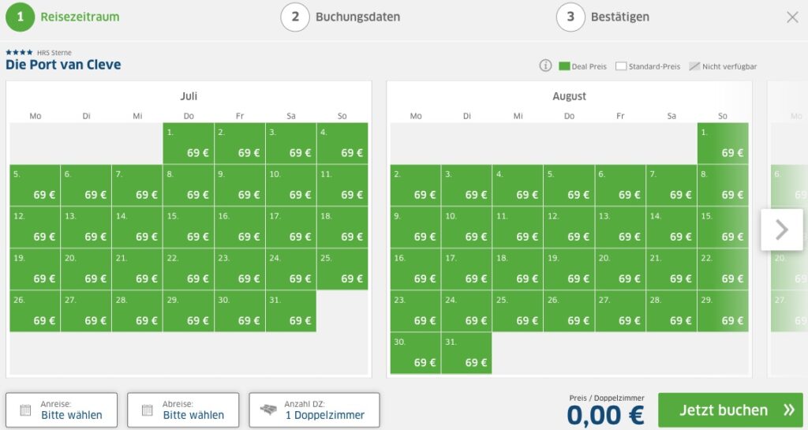The image size is (808, 430).
Task: Click the calendar icon in the Abreise field
Action: 147,410
